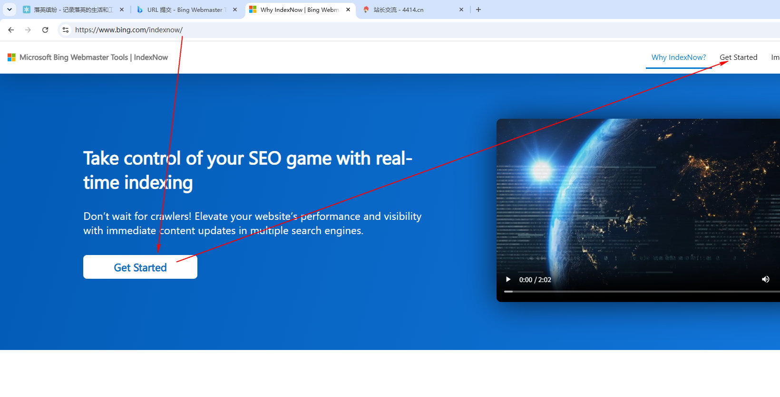Click the Microsoft favicon on Why IndexNow tab
This screenshot has width=780, height=397.
click(x=253, y=9)
